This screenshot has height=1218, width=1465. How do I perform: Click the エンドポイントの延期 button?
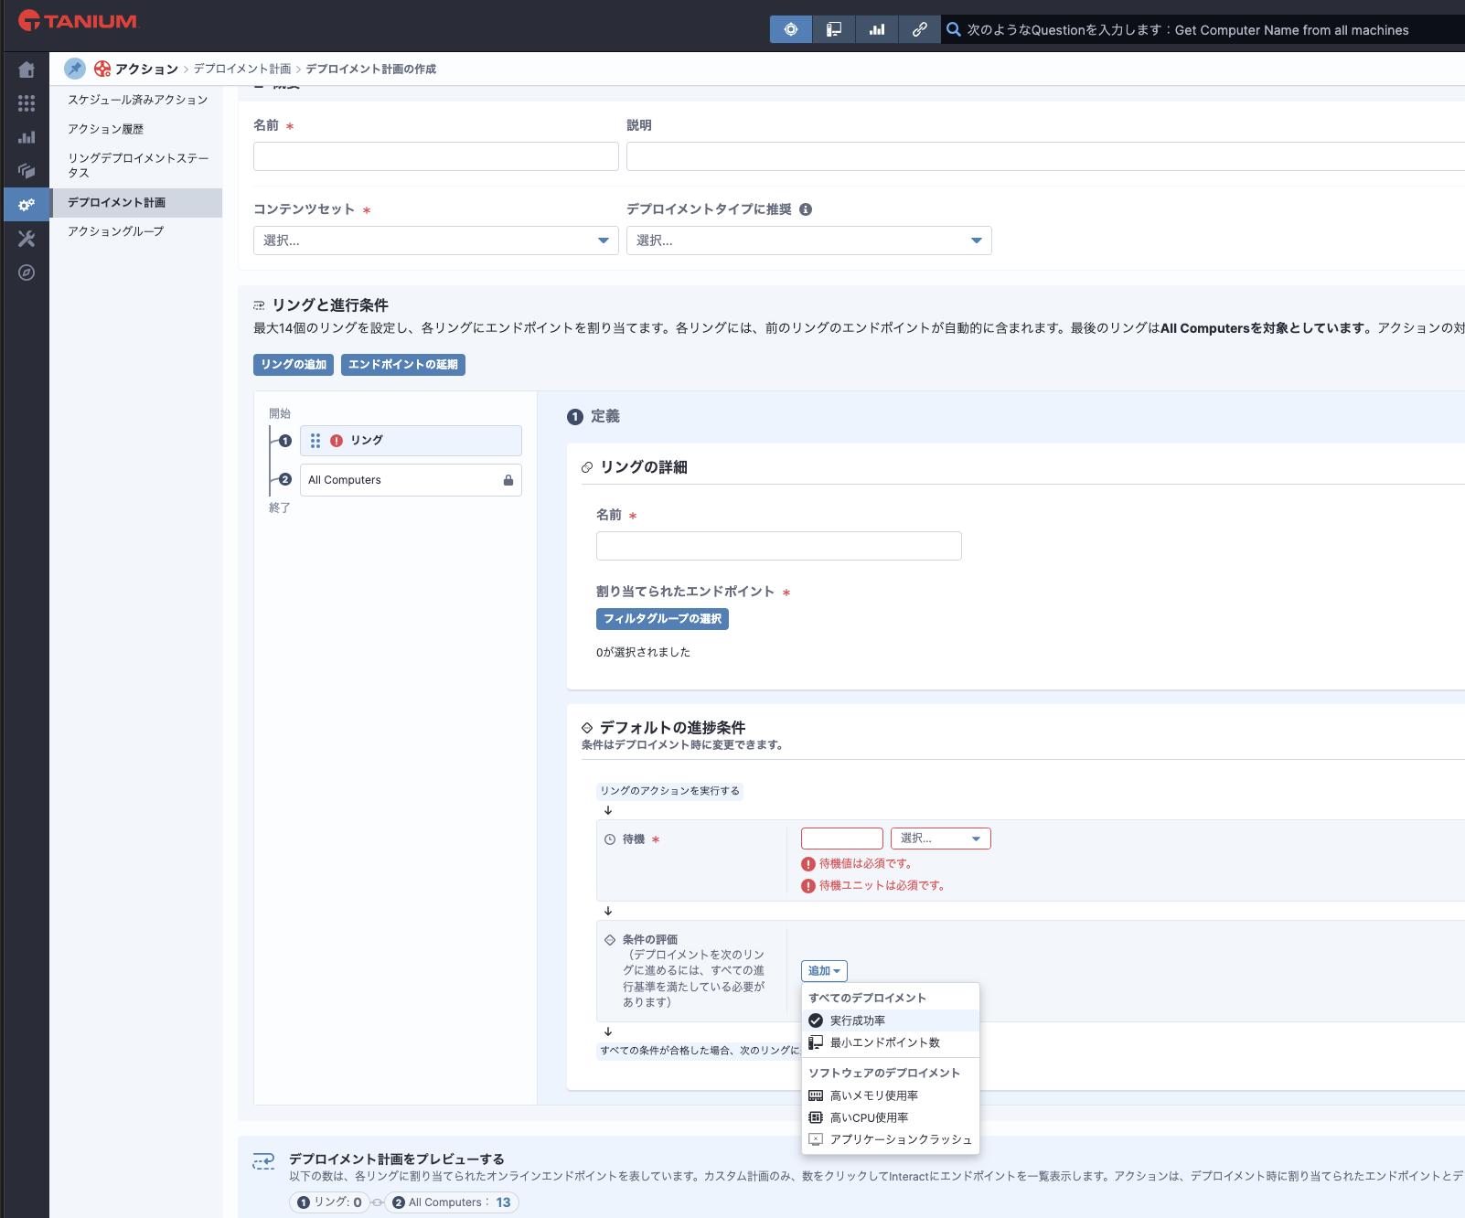402,365
